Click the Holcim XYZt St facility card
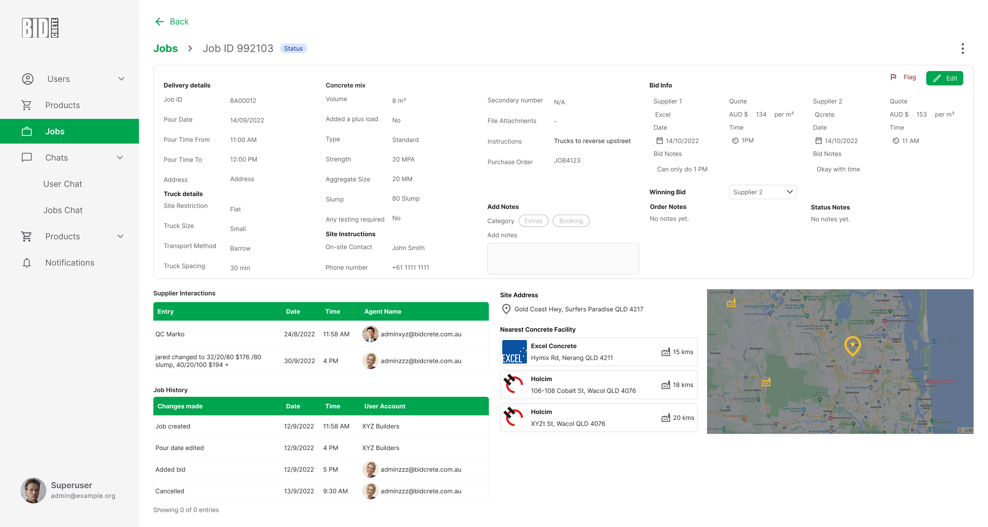Screen dimensions: 988x527 (599, 418)
